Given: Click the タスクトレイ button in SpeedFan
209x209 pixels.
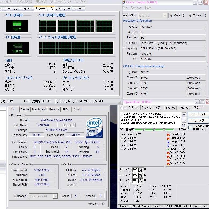Looking at the screenshot, I should point(198,114).
